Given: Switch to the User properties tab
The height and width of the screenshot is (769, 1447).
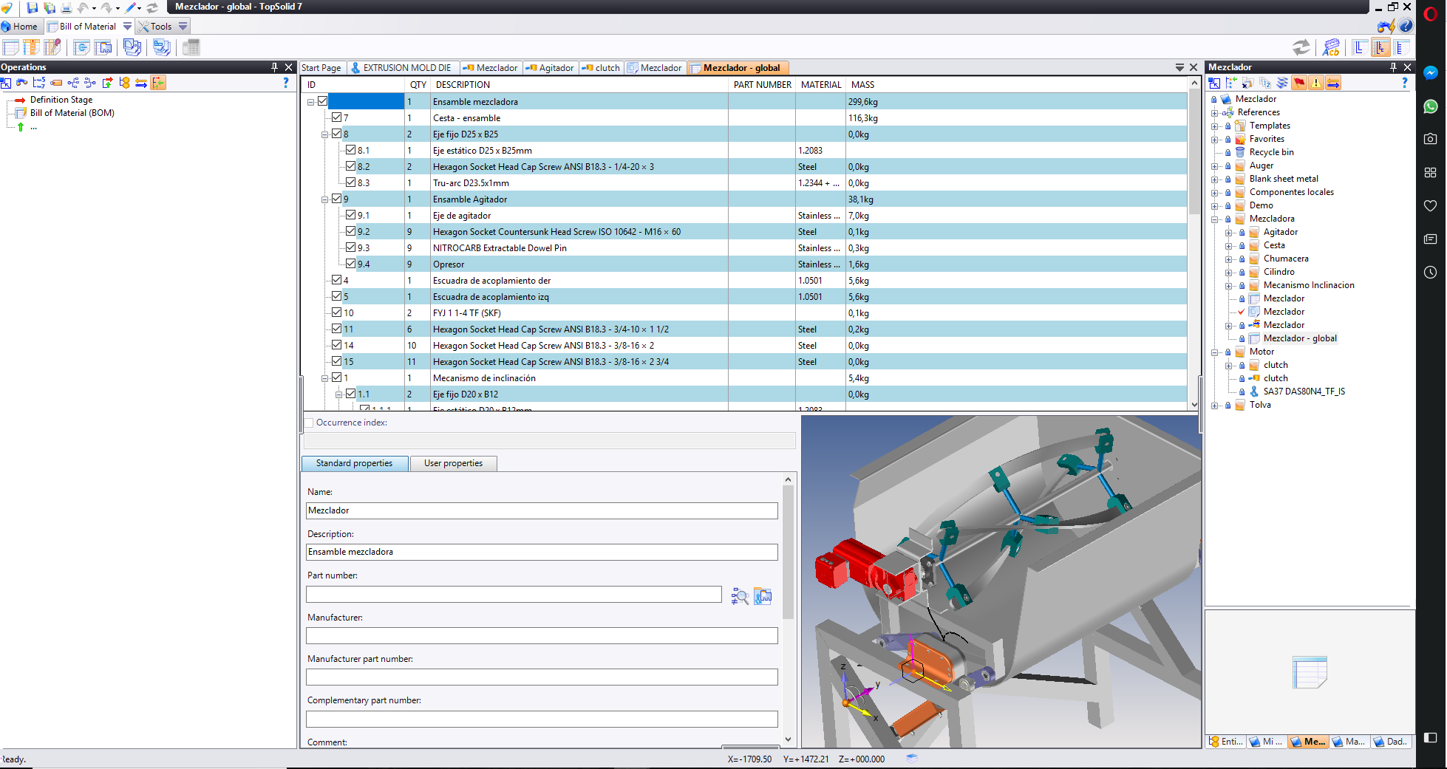Looking at the screenshot, I should coord(453,463).
